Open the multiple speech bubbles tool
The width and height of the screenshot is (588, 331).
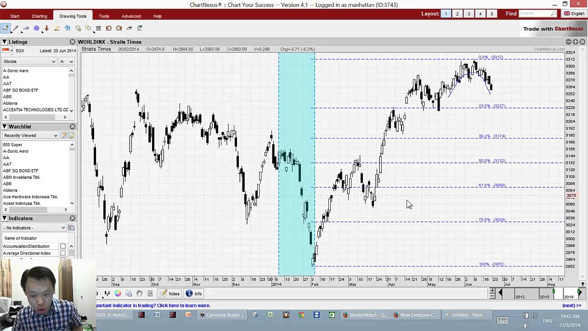pyautogui.click(x=88, y=29)
